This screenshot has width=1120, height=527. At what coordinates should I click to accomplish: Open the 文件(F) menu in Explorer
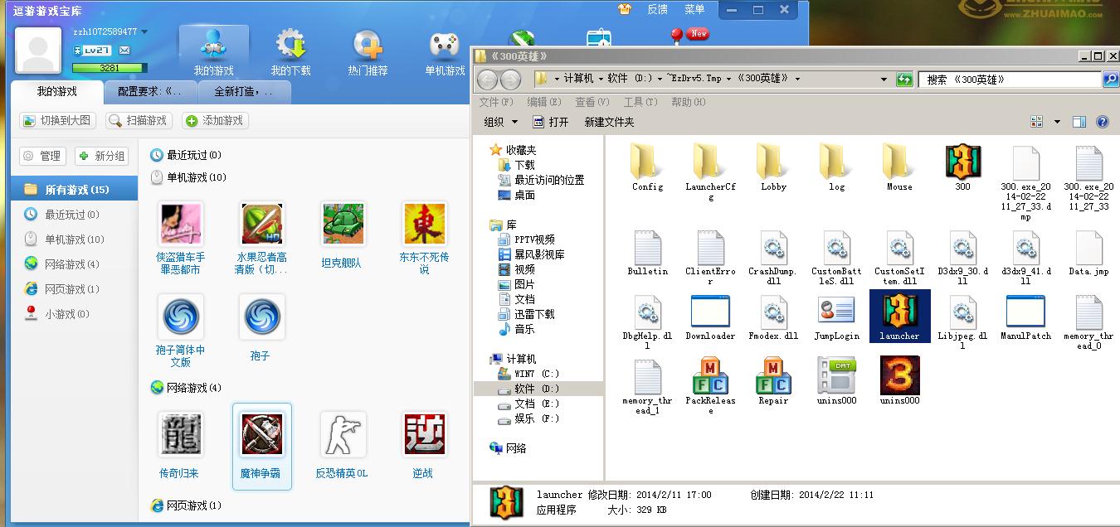click(496, 102)
